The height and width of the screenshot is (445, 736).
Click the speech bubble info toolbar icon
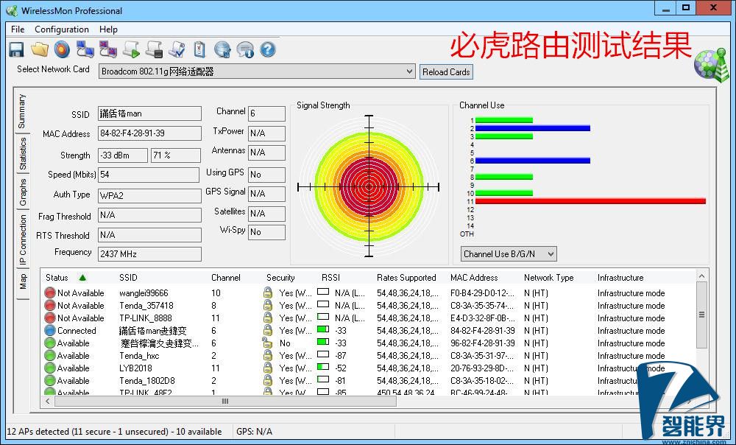(x=245, y=49)
